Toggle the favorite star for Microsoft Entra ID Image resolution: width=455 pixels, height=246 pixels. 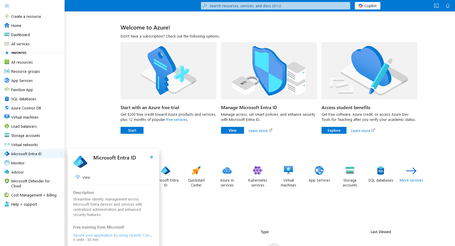pyautogui.click(x=152, y=157)
